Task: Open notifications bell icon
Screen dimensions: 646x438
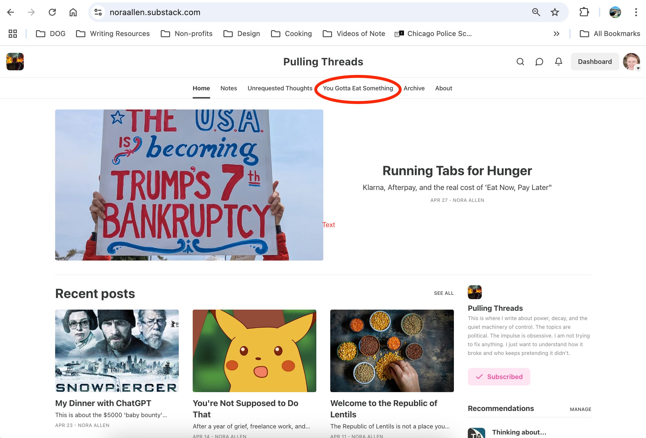Action: pyautogui.click(x=558, y=62)
